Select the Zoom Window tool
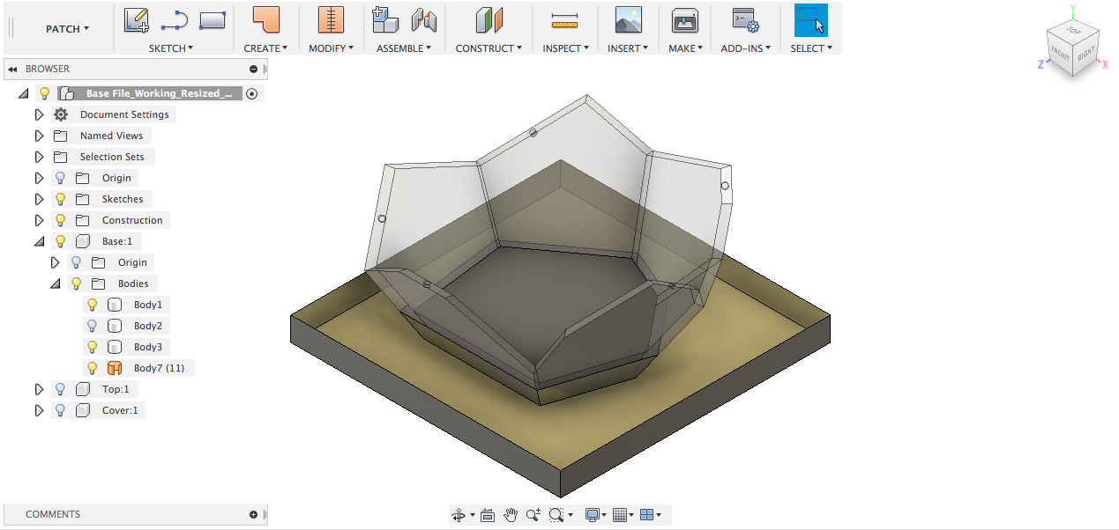 pyautogui.click(x=556, y=515)
